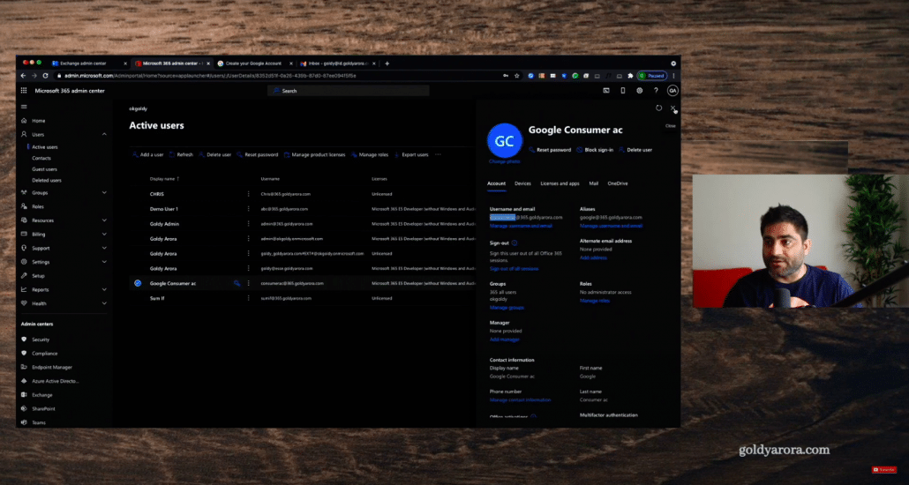Expand the Health section chevron

tap(104, 303)
